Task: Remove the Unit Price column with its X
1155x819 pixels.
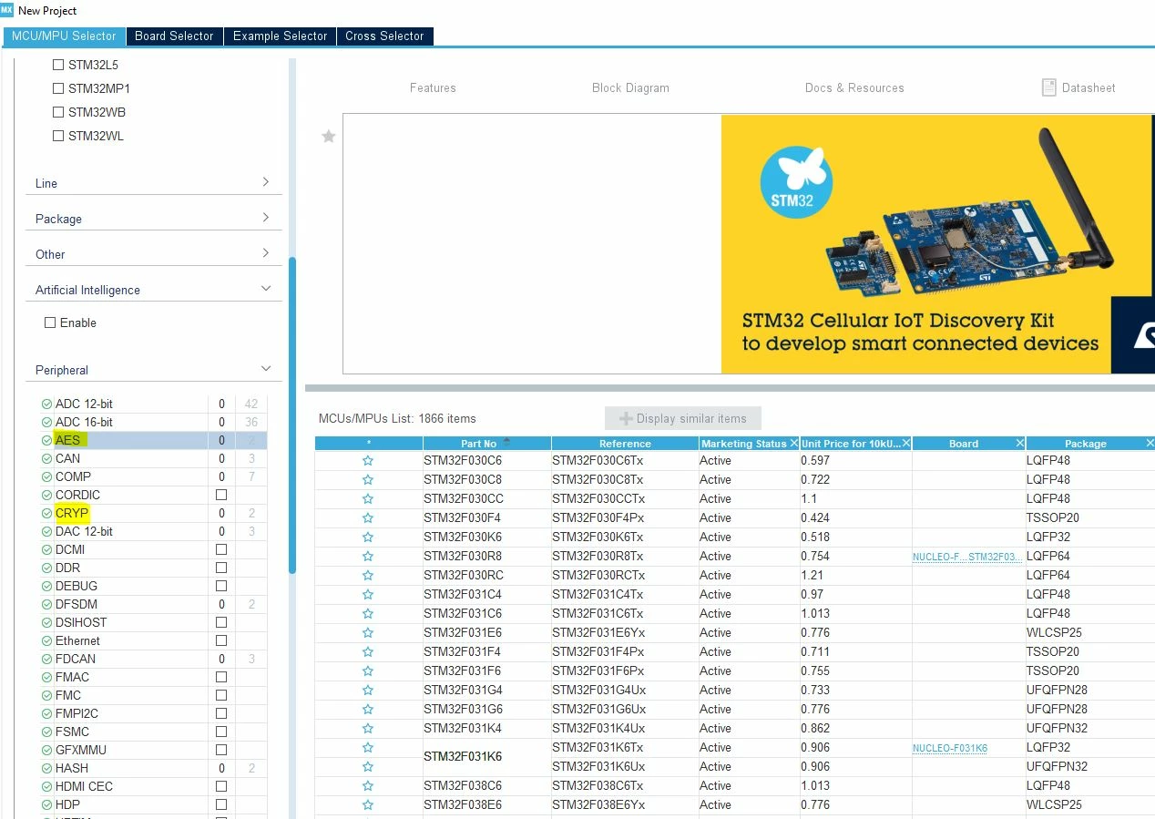Action: point(905,443)
